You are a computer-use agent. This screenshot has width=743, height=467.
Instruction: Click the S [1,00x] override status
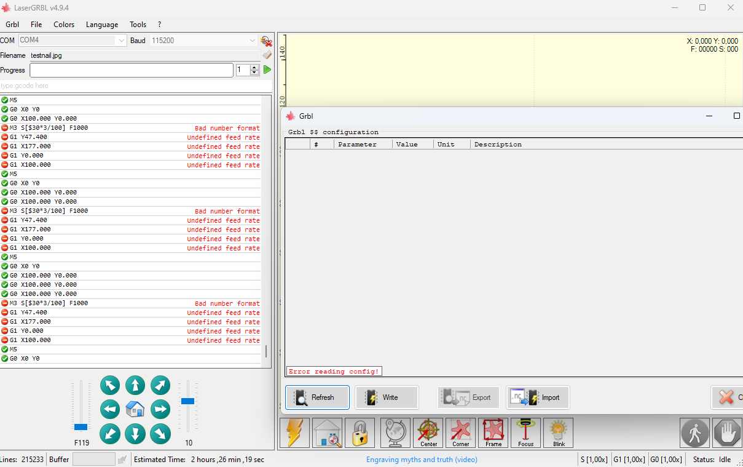pos(594,460)
